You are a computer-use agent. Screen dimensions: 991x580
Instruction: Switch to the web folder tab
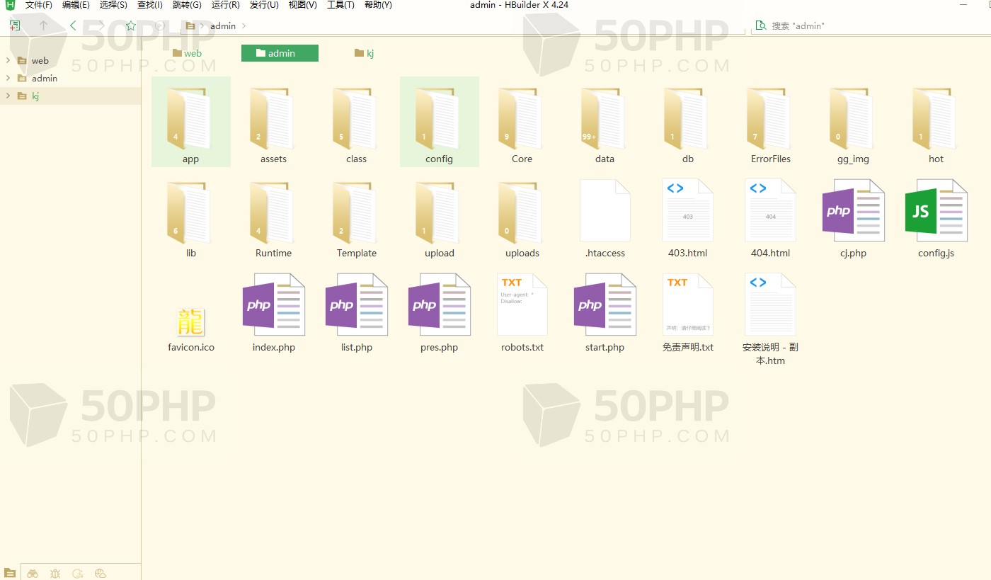click(187, 53)
